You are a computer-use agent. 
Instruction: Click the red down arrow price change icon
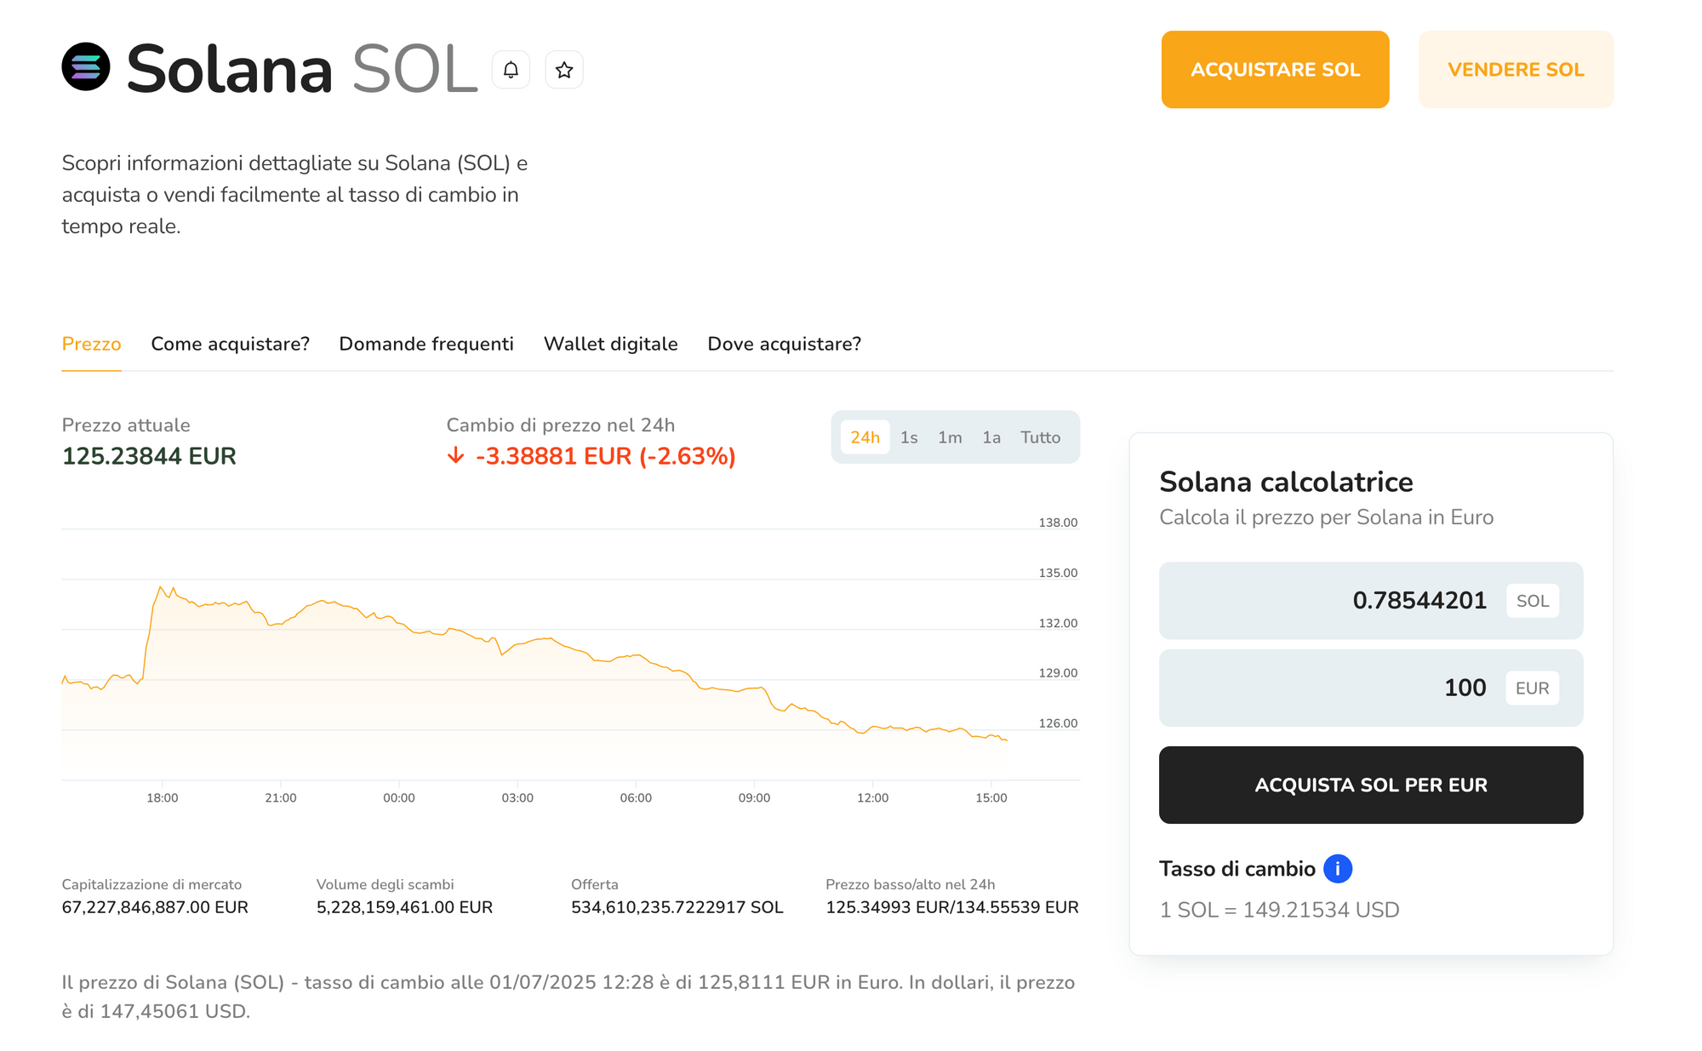click(x=456, y=456)
